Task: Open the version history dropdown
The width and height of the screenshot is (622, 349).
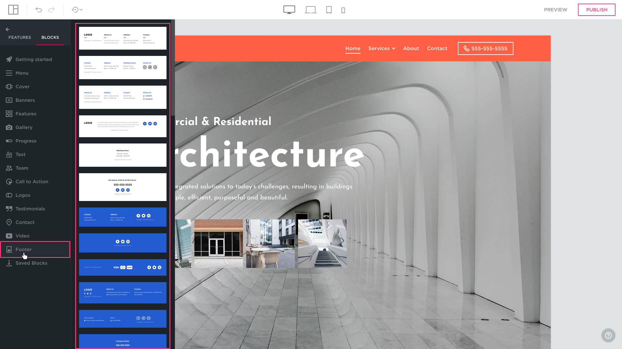Action: point(77,10)
